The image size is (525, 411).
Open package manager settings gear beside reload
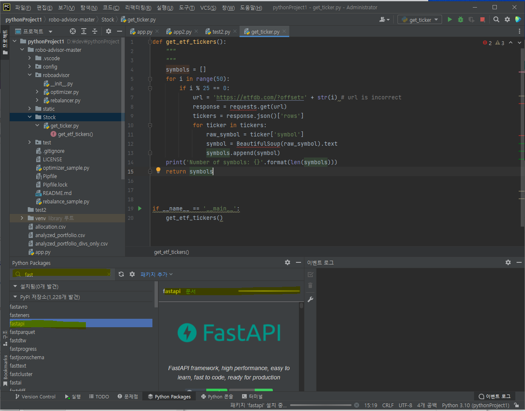pyautogui.click(x=132, y=274)
